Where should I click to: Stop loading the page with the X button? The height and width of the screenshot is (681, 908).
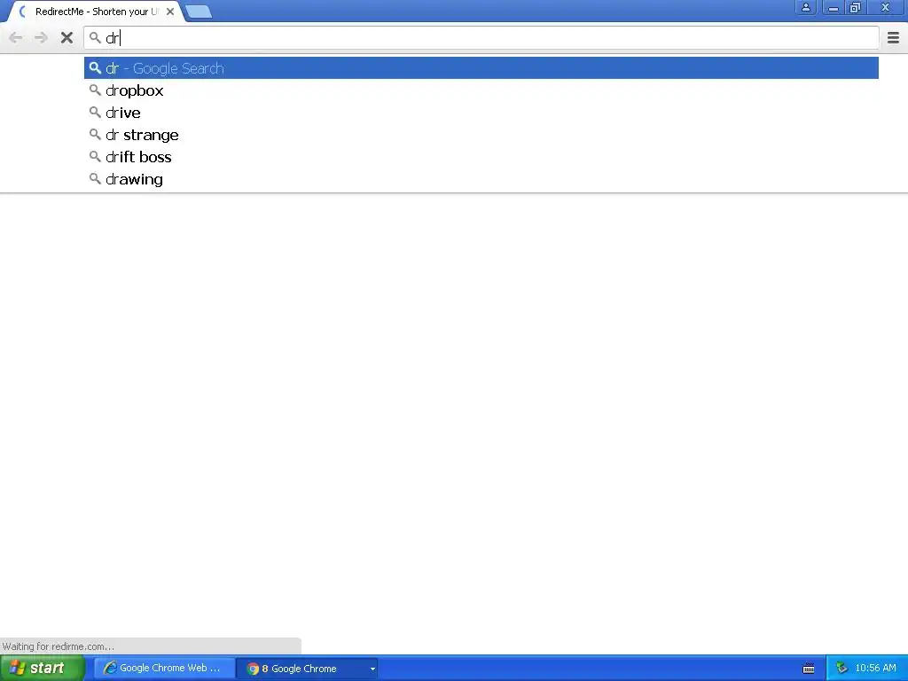click(x=67, y=38)
